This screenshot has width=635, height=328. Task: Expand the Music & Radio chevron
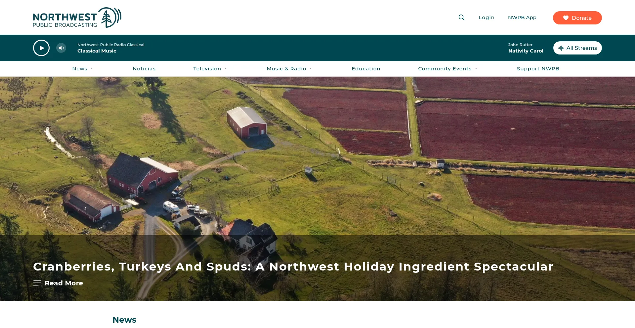(311, 68)
